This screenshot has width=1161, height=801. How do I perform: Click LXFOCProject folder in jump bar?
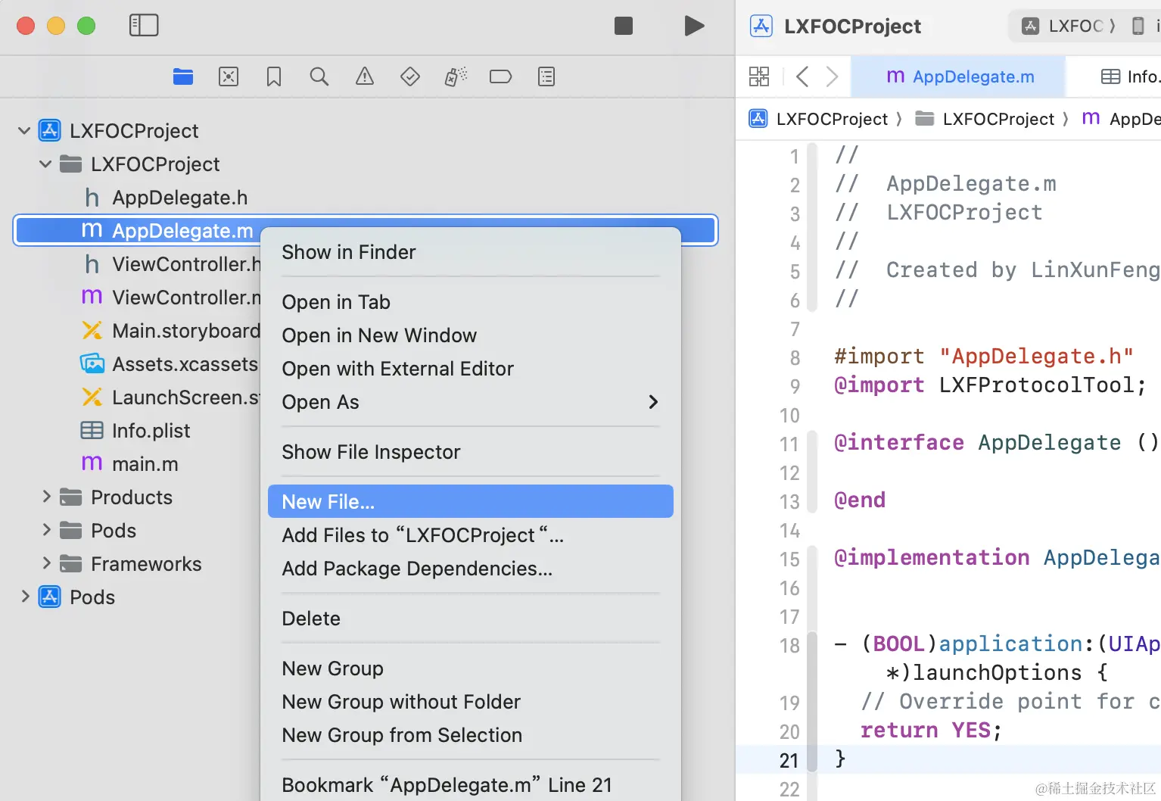(x=985, y=119)
